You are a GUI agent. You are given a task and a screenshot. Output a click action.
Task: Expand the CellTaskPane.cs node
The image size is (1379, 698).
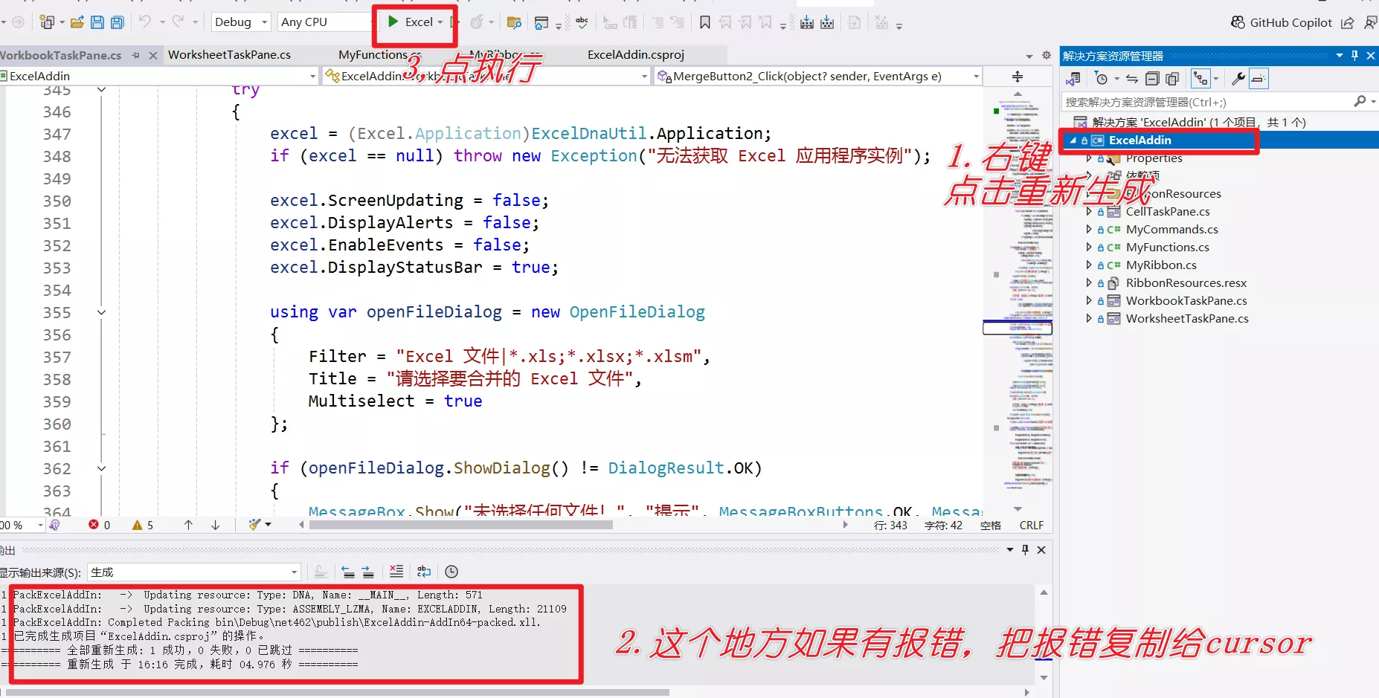pyautogui.click(x=1089, y=211)
